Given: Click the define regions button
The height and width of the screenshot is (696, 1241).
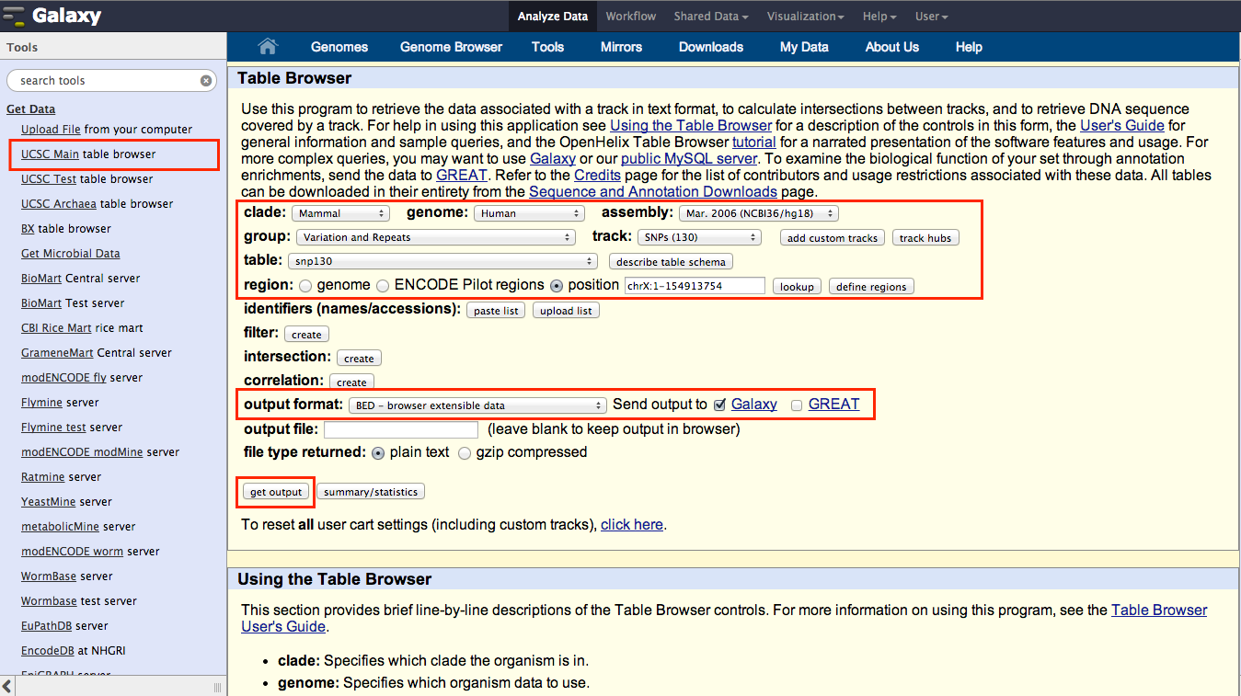Looking at the screenshot, I should (x=871, y=287).
